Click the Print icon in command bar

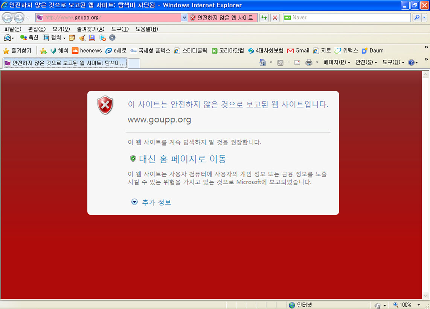(309, 62)
